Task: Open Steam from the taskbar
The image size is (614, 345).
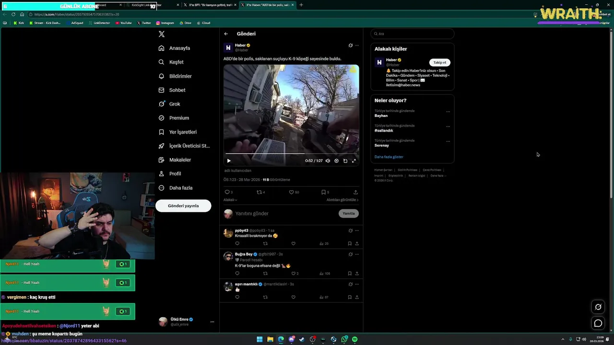Action: pyautogui.click(x=302, y=339)
